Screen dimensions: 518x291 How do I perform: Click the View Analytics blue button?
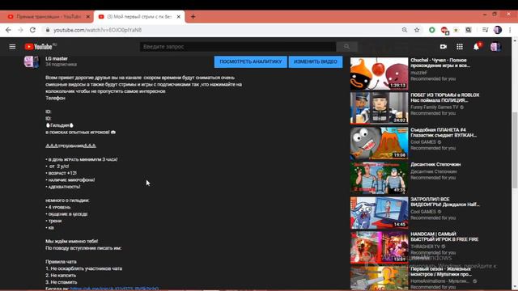tap(250, 61)
